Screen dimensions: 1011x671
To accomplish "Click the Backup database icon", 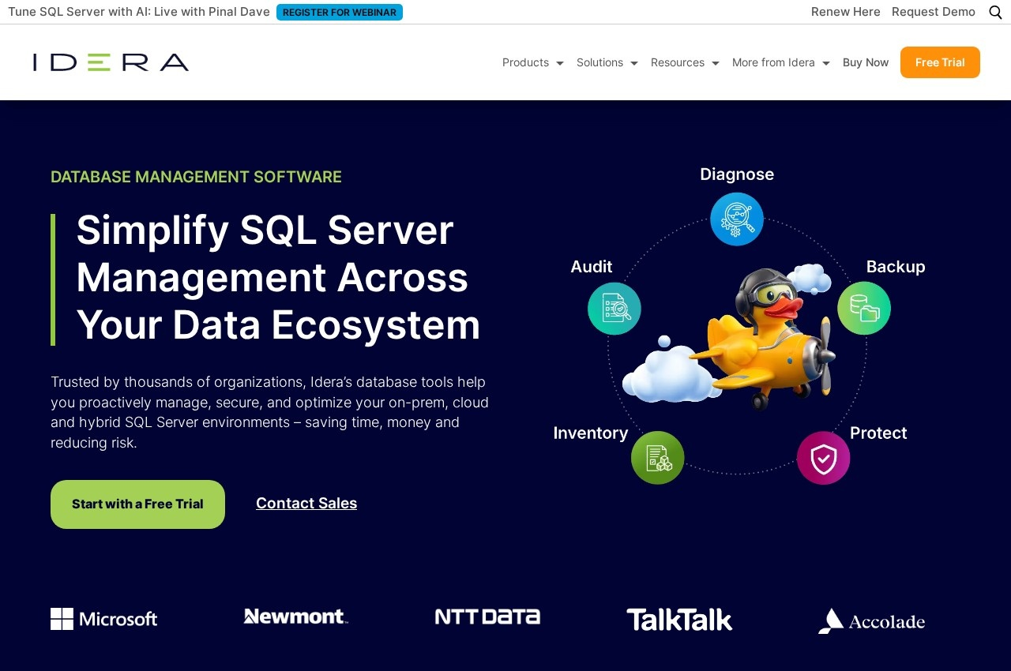I will pos(864,309).
